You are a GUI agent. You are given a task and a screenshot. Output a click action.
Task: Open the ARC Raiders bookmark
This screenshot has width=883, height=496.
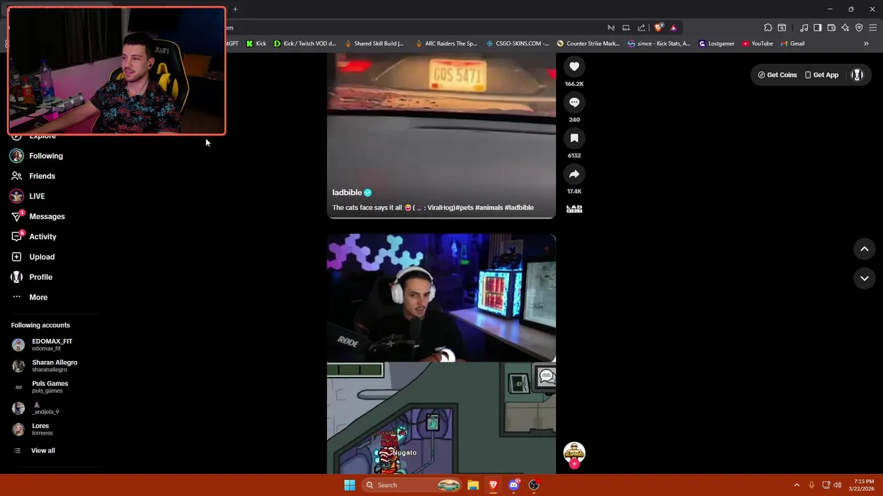click(x=446, y=43)
